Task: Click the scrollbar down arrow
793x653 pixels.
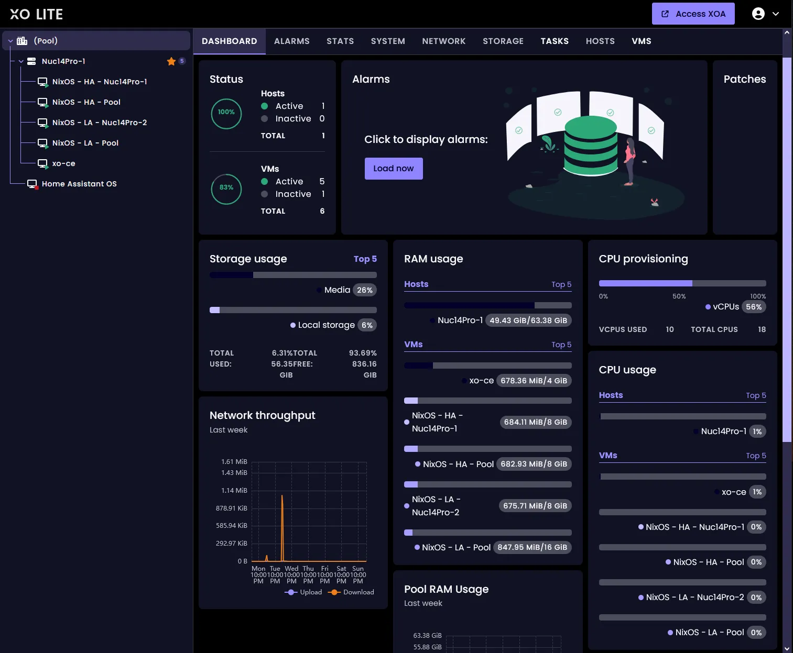Action: click(x=787, y=648)
